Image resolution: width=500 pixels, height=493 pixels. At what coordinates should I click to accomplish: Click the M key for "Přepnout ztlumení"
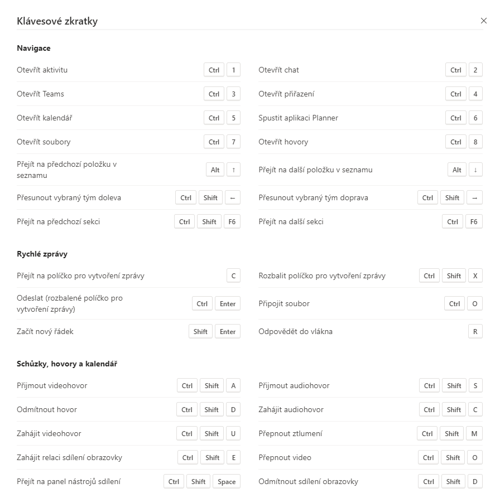click(474, 434)
